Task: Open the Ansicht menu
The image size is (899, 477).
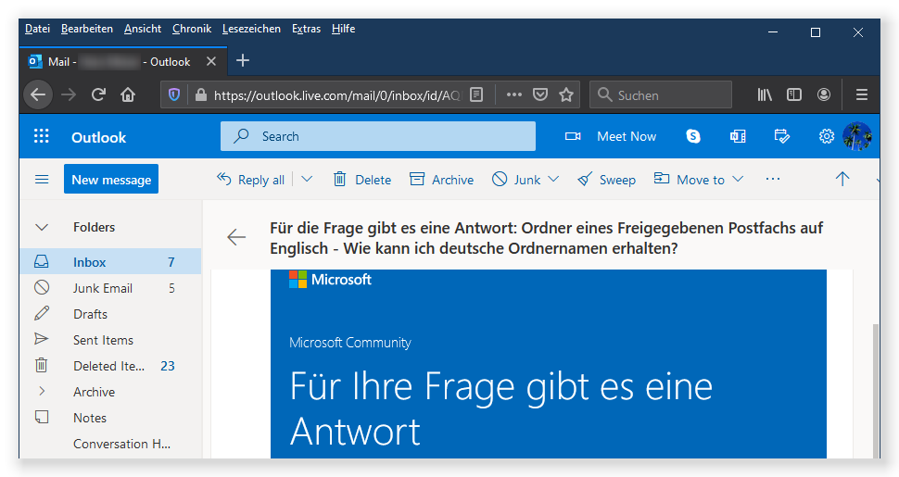Action: coord(143,29)
